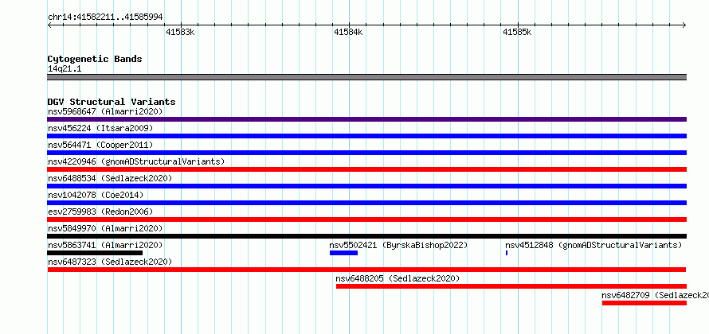
Task: Open nsv456224 (Itsara2009) label
Action: point(100,128)
